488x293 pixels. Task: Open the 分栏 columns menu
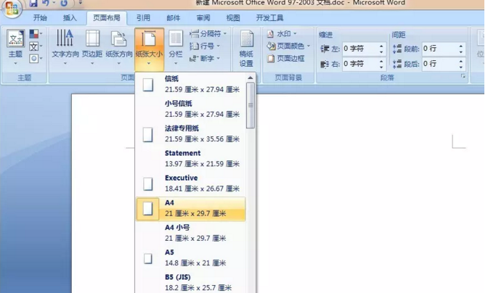coord(176,47)
